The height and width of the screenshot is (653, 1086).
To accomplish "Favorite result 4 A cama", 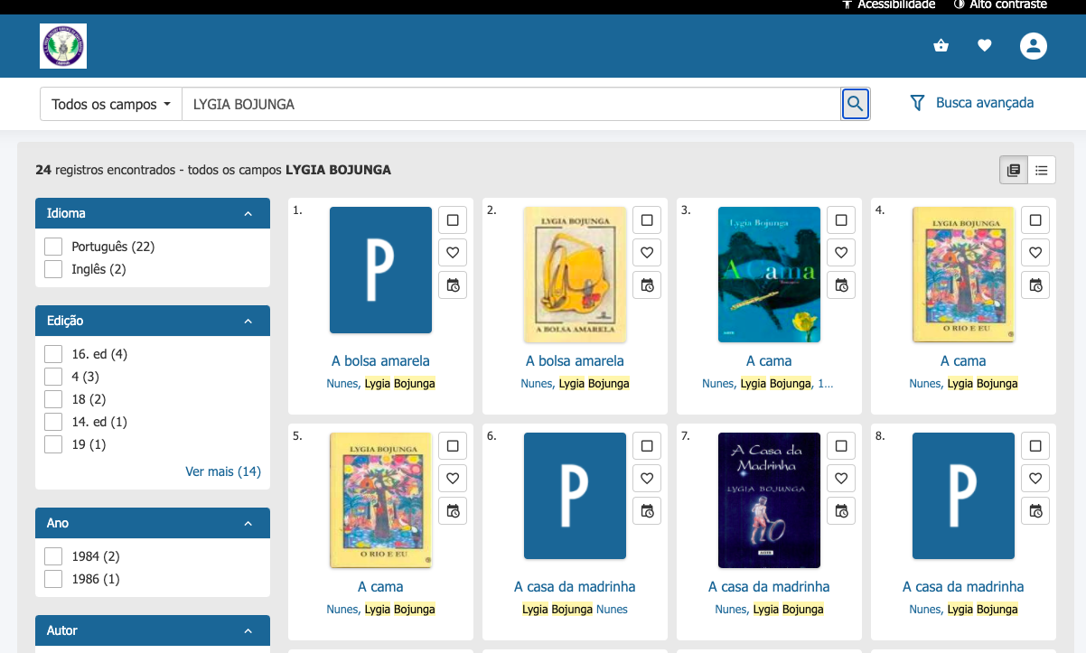I will point(1035,252).
